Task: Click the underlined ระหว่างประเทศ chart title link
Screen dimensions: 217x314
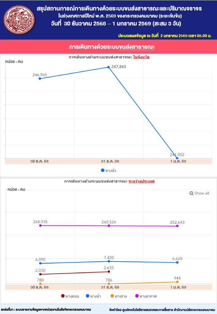Action: 141,181
